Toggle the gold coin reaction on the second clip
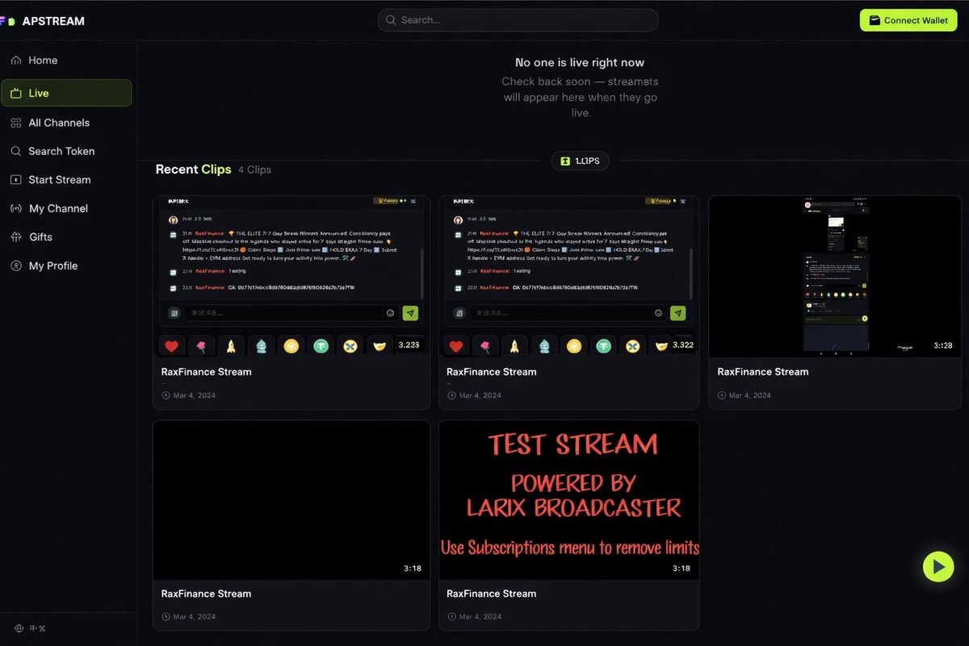 pos(573,345)
